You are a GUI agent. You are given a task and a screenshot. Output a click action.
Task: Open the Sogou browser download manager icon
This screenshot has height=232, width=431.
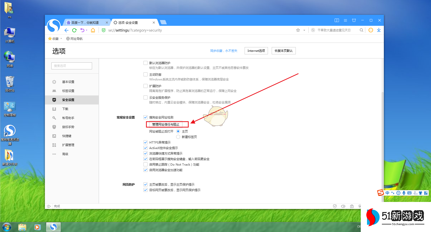tap(379, 30)
